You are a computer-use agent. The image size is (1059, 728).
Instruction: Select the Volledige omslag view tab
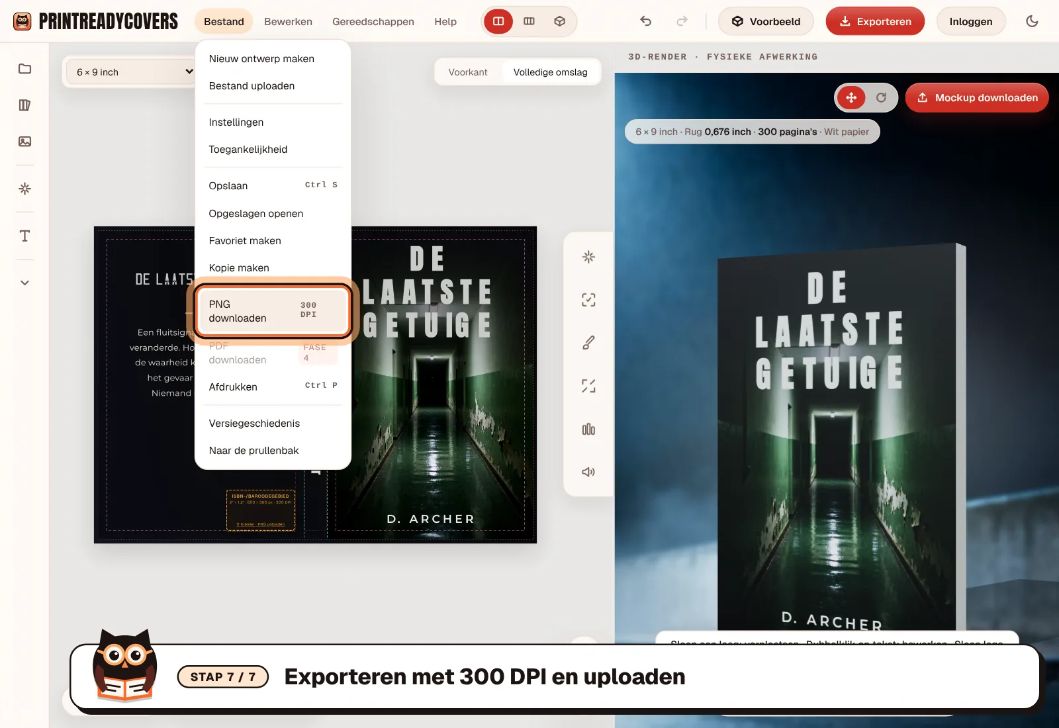click(x=551, y=72)
